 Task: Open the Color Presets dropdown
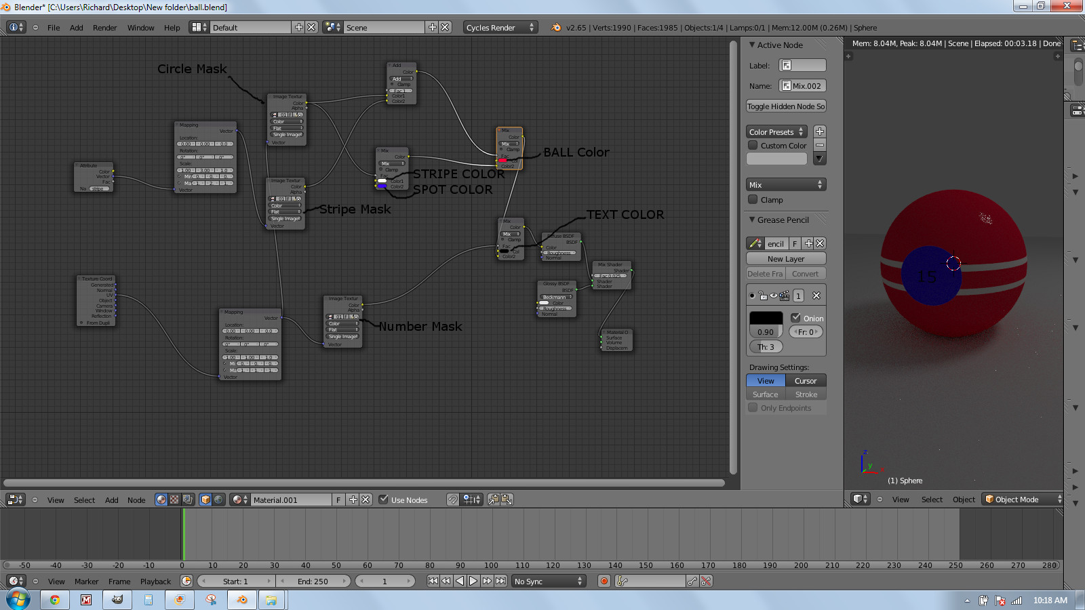(x=776, y=131)
